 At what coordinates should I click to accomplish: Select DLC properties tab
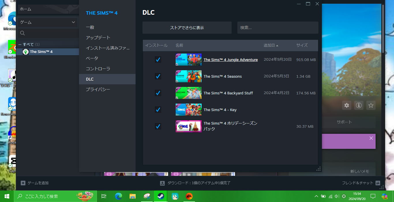coord(107,79)
